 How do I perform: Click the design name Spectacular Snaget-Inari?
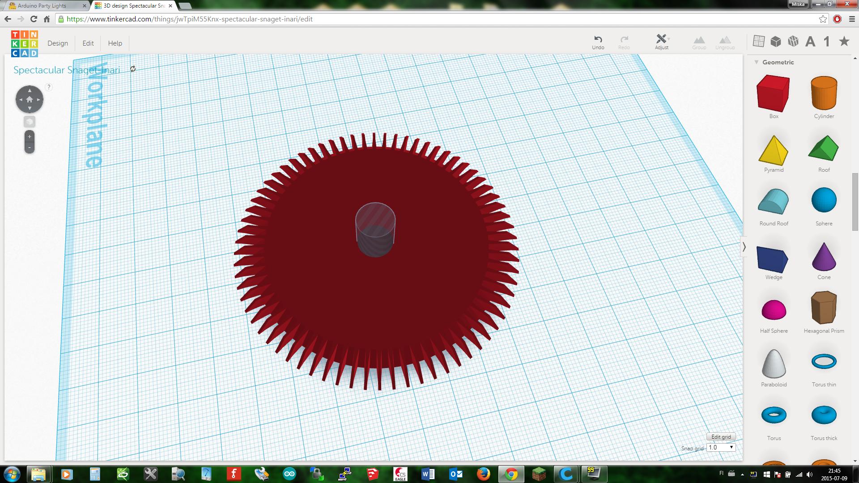pyautogui.click(x=67, y=70)
